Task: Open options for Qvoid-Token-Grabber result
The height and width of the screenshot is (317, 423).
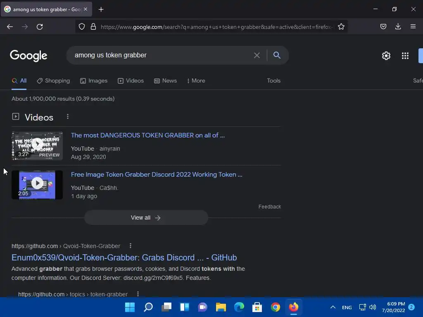Action: 131,246
